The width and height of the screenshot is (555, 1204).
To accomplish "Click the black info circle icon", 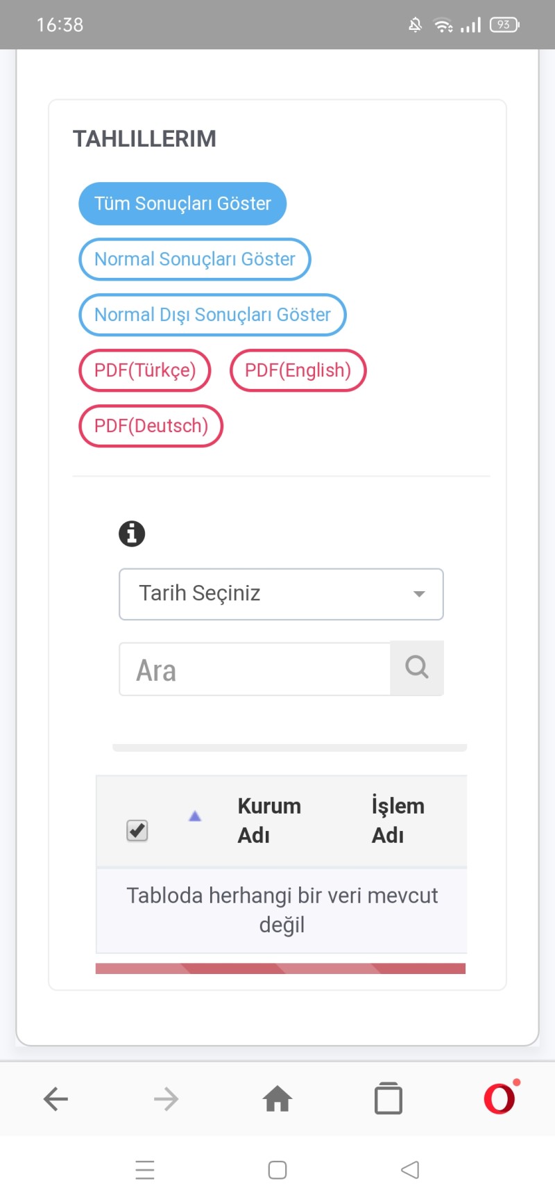I will coord(132,534).
